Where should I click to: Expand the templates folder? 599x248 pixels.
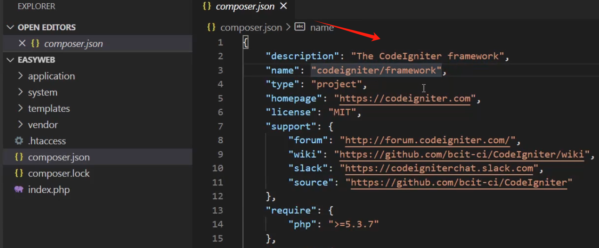pyautogui.click(x=49, y=108)
